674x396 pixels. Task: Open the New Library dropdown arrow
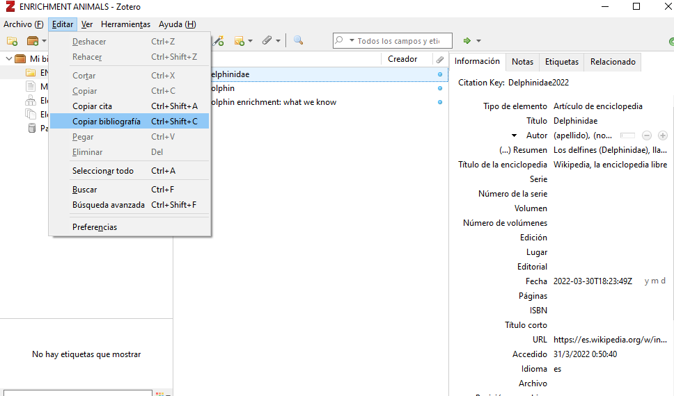(44, 41)
